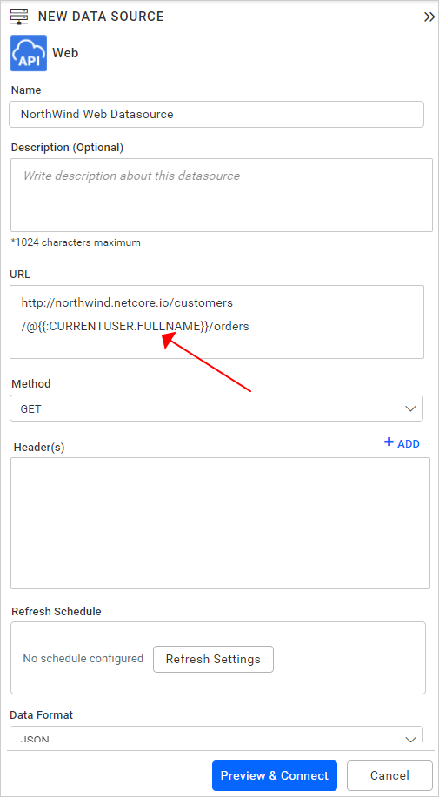Viewport: 439px width, 797px height.
Task: Open Refresh Settings
Action: click(x=213, y=660)
